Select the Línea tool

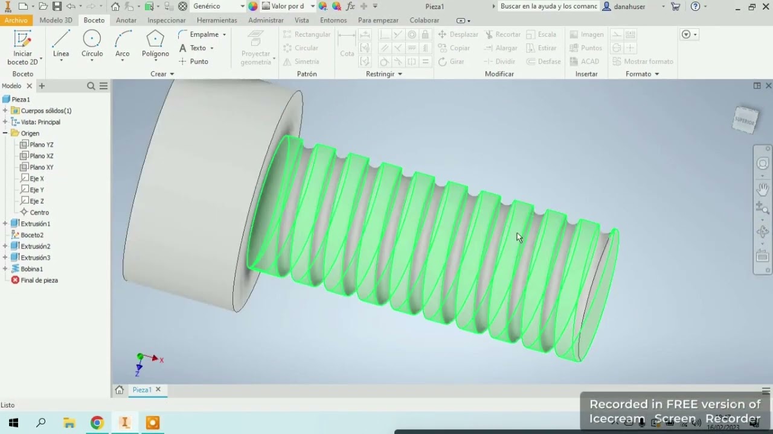pos(61,45)
